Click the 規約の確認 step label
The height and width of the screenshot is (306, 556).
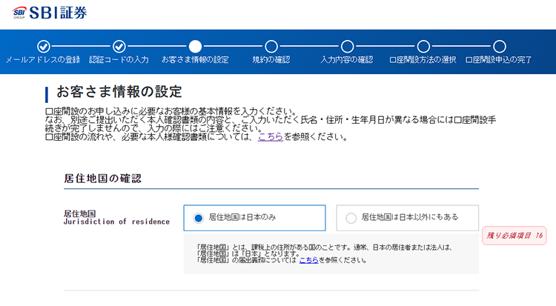(x=271, y=60)
